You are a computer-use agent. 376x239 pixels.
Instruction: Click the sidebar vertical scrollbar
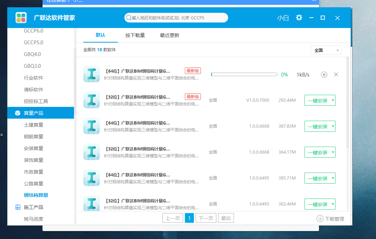click(75, 82)
